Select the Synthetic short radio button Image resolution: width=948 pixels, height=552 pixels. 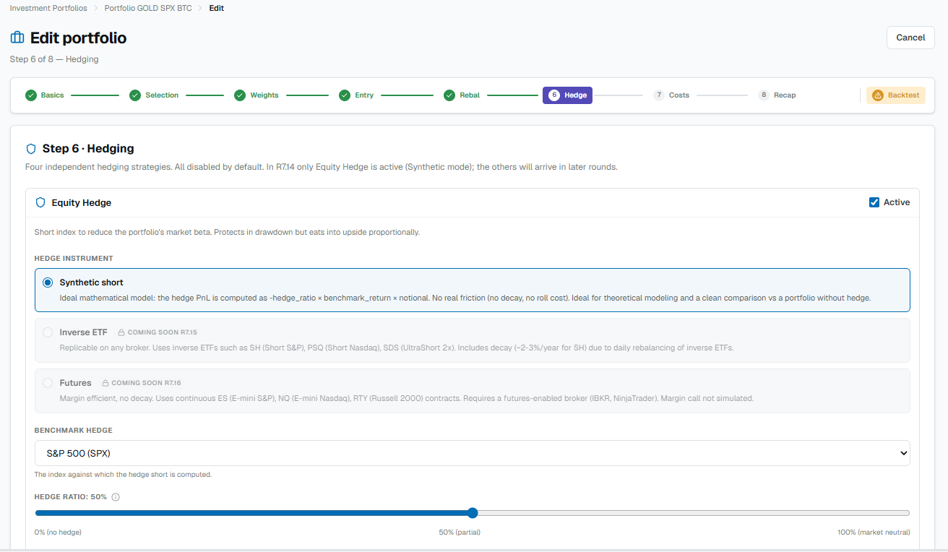[48, 283]
